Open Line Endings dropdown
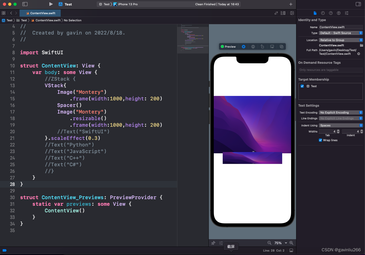365x255 pixels. pos(341,118)
